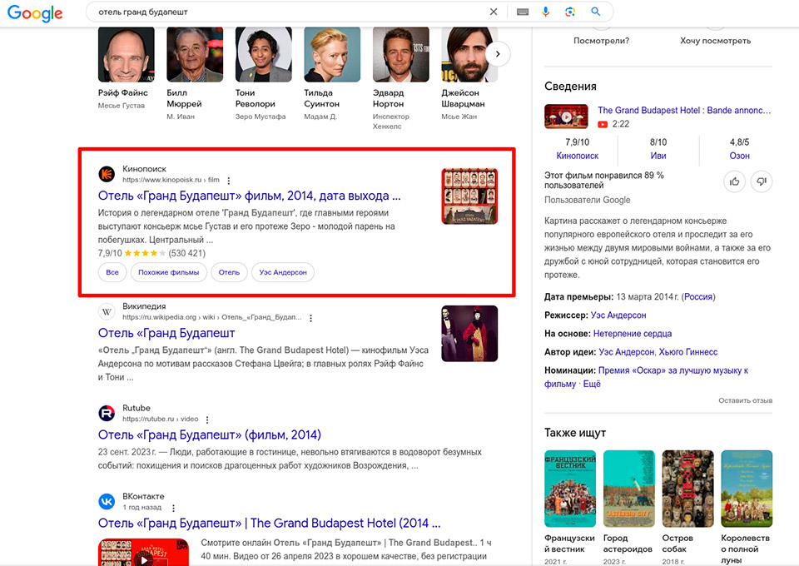Open Тильда Суинтон actor photo

point(332,54)
